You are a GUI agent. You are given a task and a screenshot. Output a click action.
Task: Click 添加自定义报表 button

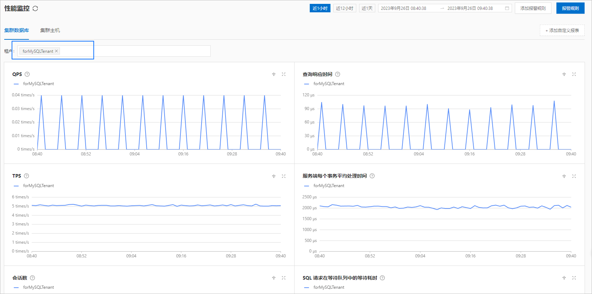pyautogui.click(x=562, y=30)
